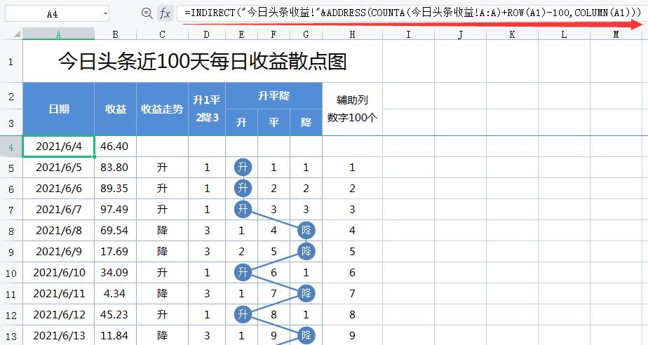This screenshot has width=648, height=345.
Task: Click the 日期 header cell
Action: 59,109
